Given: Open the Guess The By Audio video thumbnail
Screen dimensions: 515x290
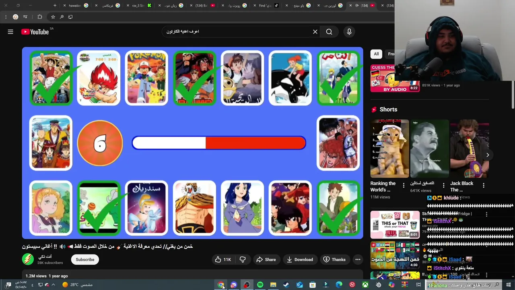Looking at the screenshot, I should click(395, 78).
